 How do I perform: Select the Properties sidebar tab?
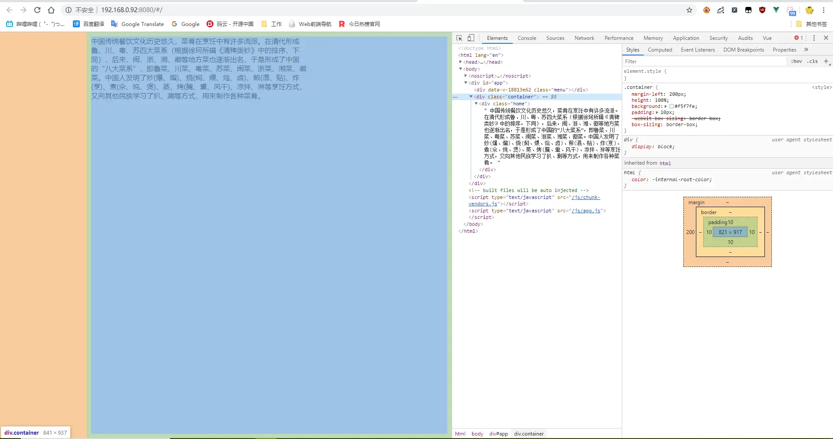coord(784,50)
